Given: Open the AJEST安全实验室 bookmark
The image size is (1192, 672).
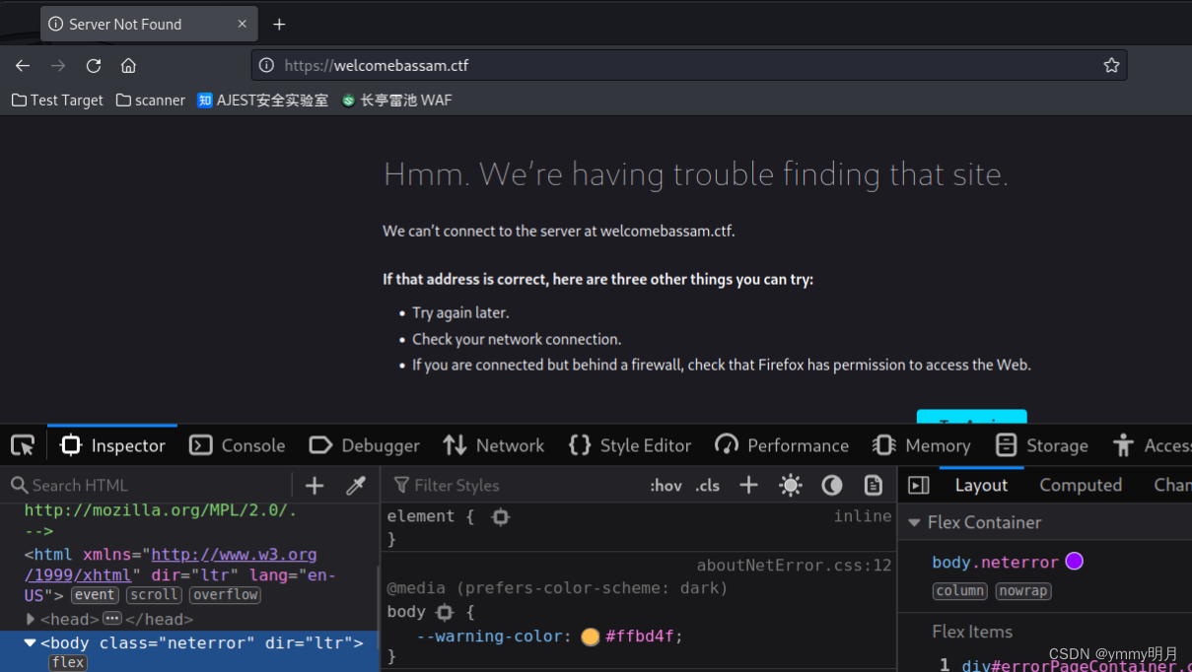Looking at the screenshot, I should pos(262,100).
